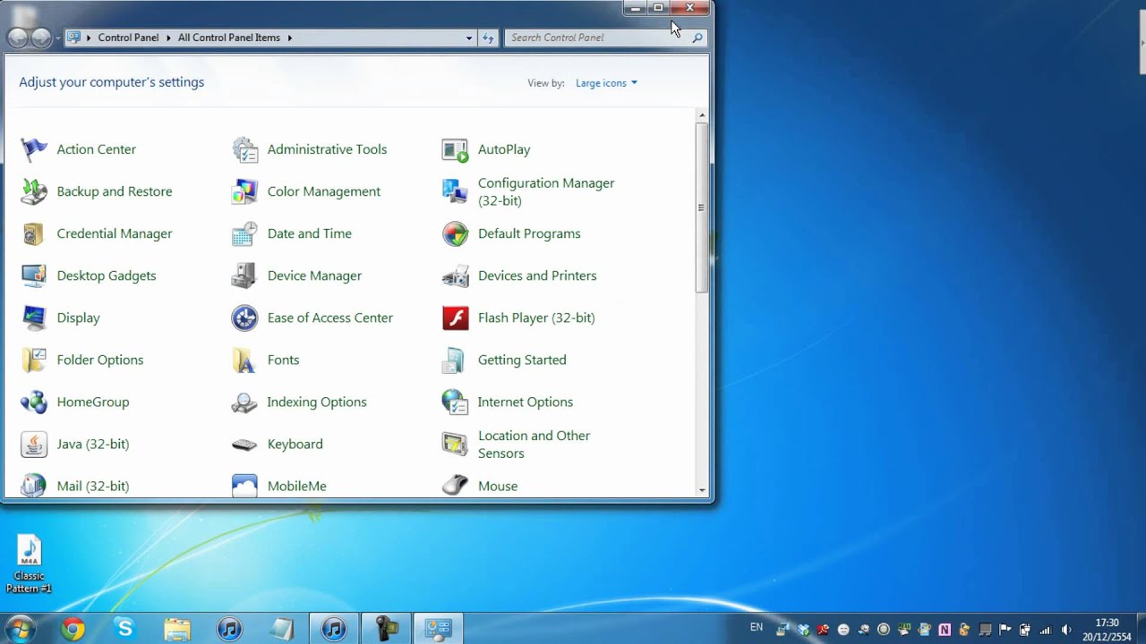Open Display settings
This screenshot has height=644, width=1146.
click(x=60, y=318)
